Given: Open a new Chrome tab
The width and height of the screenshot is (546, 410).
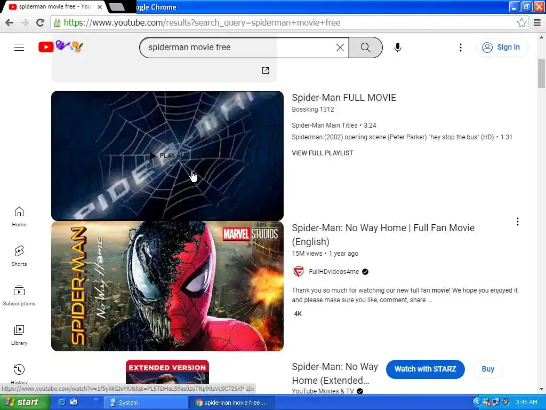Looking at the screenshot, I should click(117, 7).
